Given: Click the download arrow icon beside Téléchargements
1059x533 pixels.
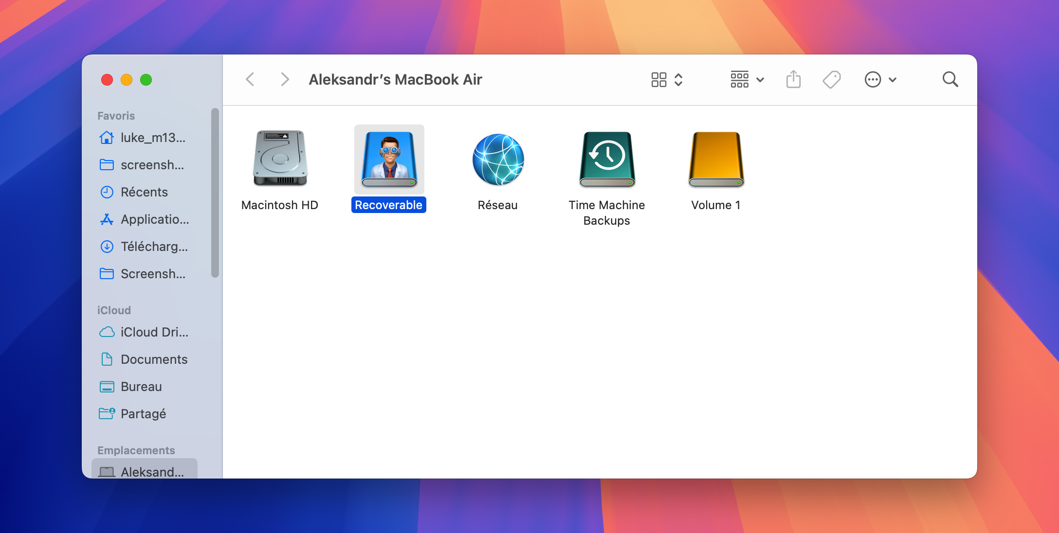Looking at the screenshot, I should click(107, 247).
